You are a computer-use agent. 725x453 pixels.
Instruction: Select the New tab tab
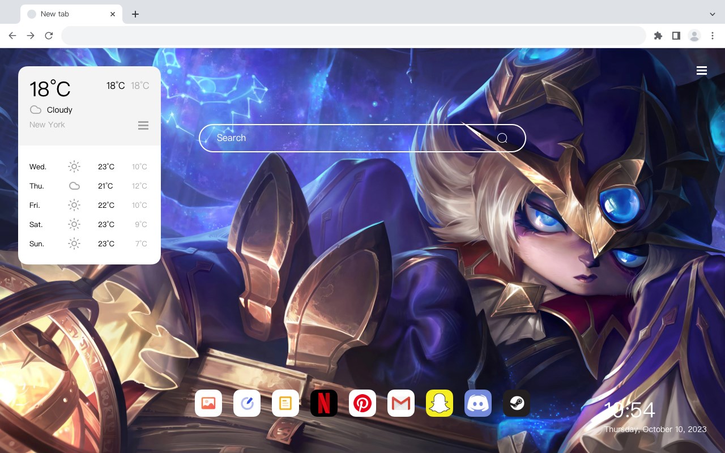click(x=71, y=14)
